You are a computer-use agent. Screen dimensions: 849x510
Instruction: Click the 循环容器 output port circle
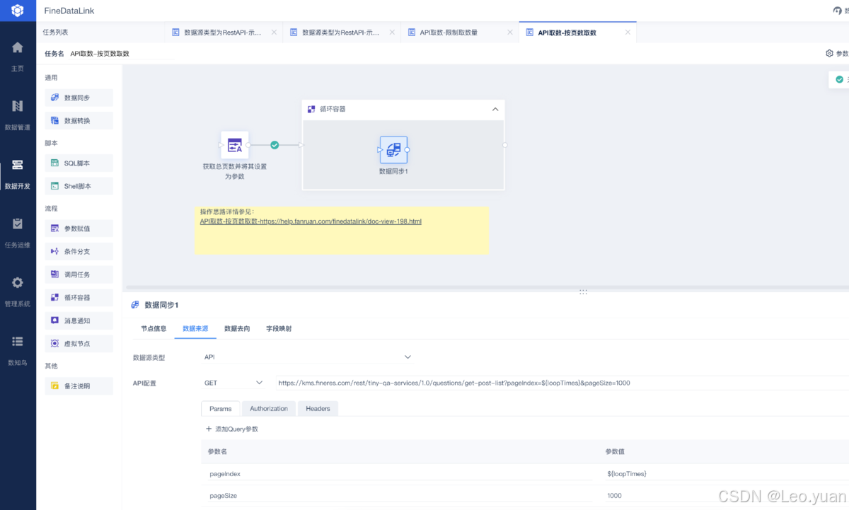(505, 145)
